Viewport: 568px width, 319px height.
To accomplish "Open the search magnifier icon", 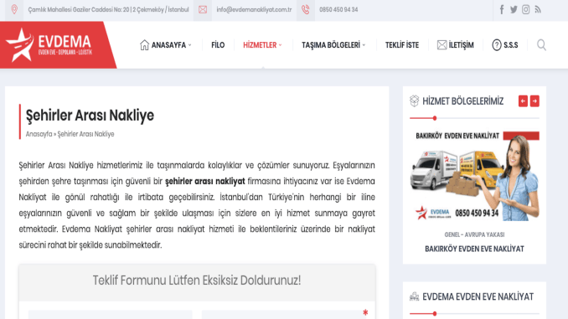I will 541,45.
